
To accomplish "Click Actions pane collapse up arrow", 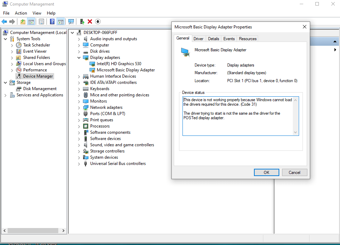I will (x=335, y=41).
